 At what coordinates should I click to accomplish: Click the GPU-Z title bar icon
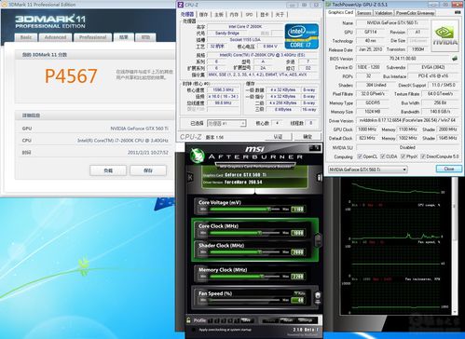(328, 5)
